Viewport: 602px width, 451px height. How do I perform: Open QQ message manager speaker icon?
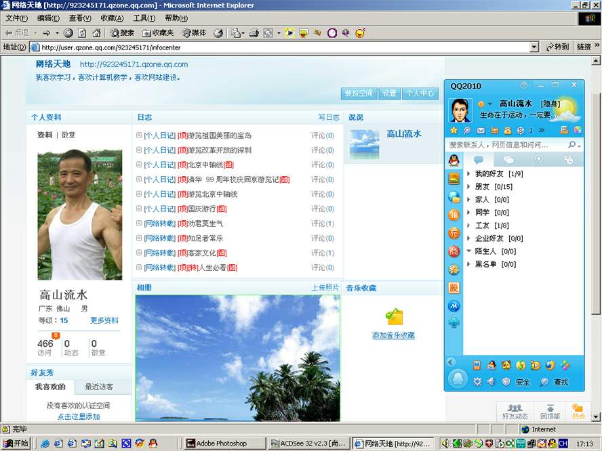(x=491, y=381)
